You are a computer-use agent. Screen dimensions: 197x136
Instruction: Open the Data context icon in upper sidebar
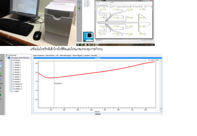coord(79,5)
